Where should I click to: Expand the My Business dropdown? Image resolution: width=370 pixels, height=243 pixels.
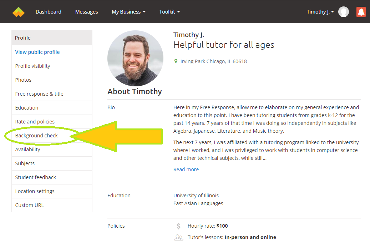point(128,12)
